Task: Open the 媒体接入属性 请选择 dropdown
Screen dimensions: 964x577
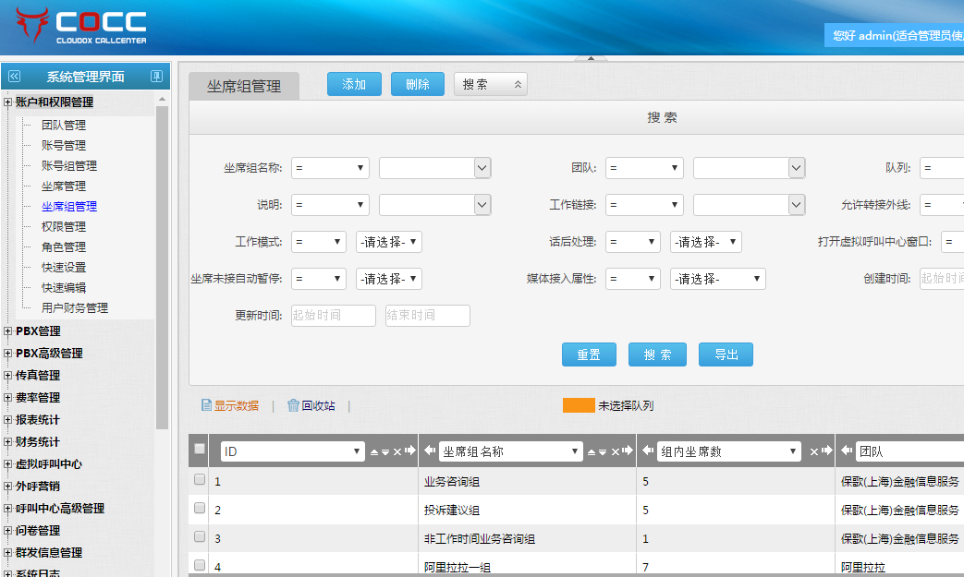Action: click(x=717, y=279)
